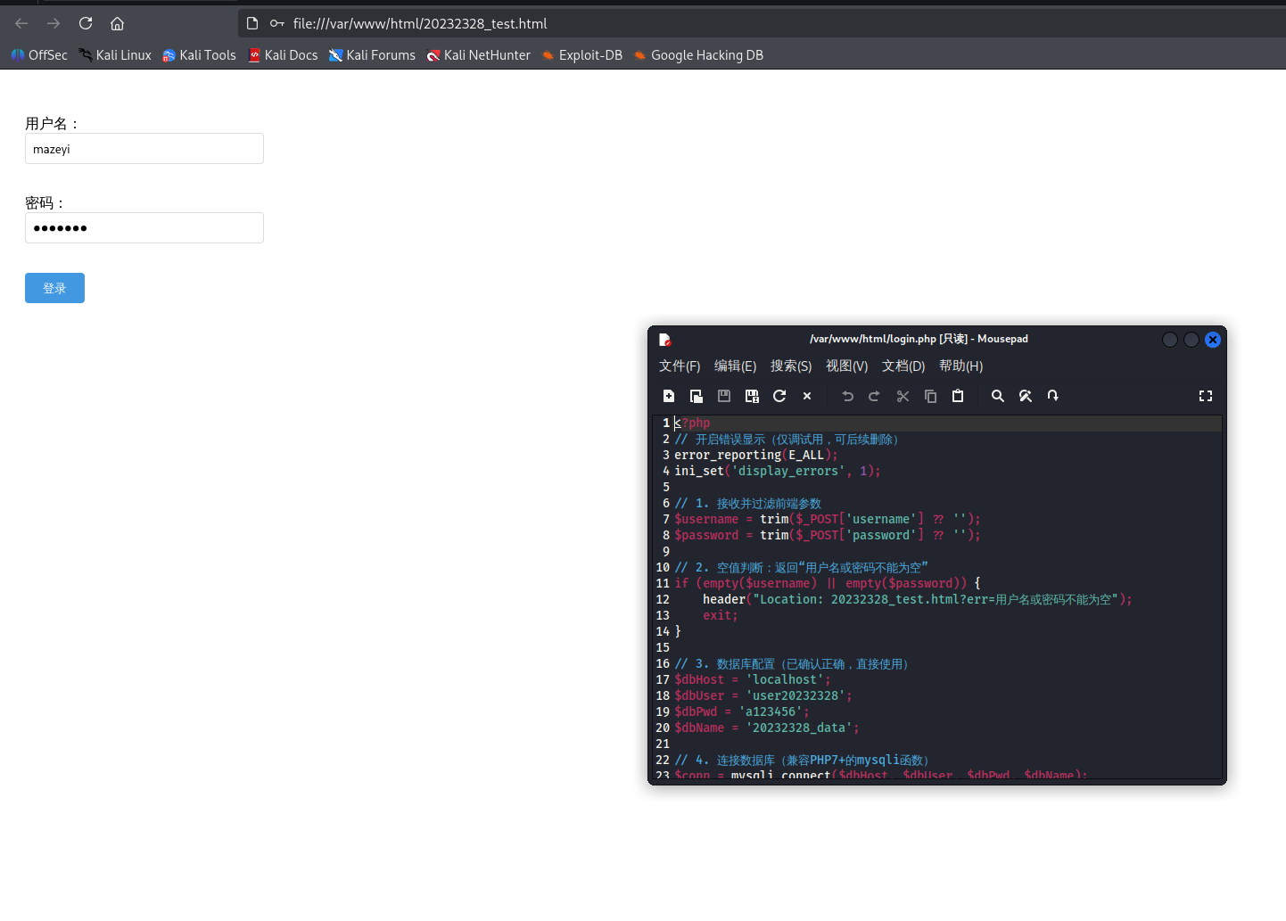Screen dimensions: 1286x921
Task: Click the Undo arrow in Mousepad
Action: (x=848, y=396)
